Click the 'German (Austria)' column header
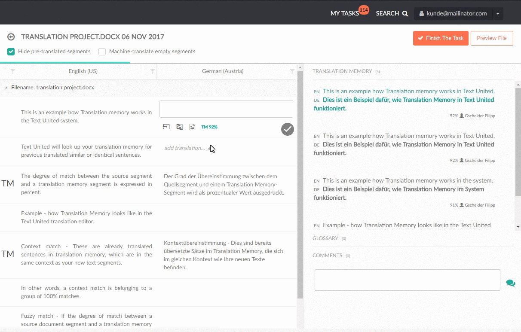The height and width of the screenshot is (332, 521). click(x=223, y=71)
